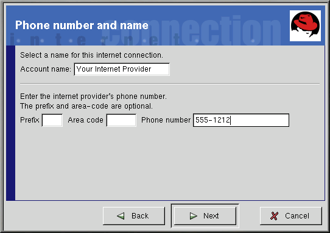
Task: Select the Area code input box
Action: point(121,120)
